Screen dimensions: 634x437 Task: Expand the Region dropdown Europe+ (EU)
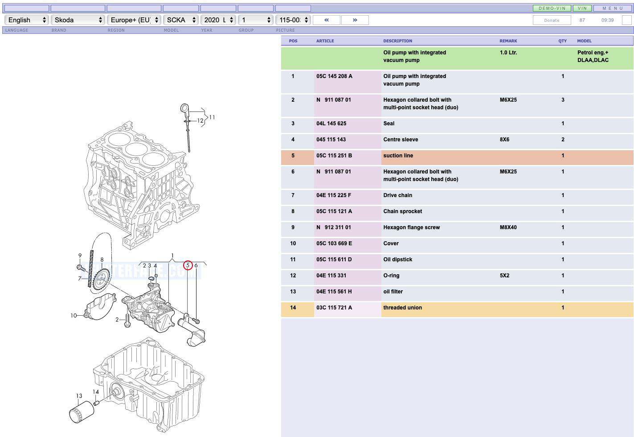click(134, 20)
